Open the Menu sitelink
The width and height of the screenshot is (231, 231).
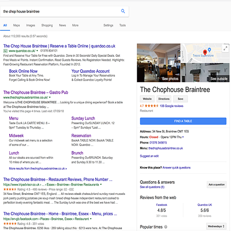point(13,118)
